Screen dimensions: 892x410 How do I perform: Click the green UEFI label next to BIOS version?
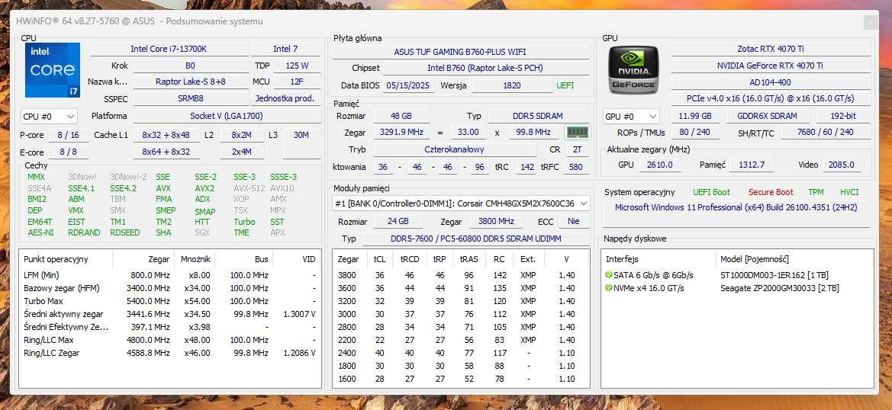(x=565, y=86)
